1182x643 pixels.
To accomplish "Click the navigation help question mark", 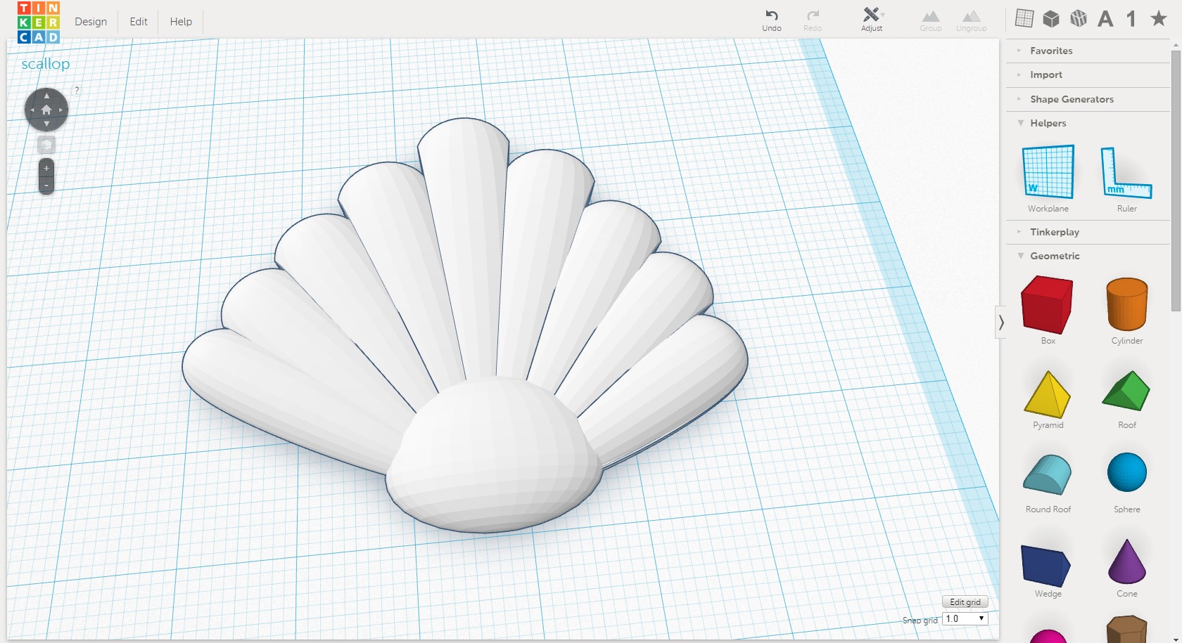I will tap(77, 90).
